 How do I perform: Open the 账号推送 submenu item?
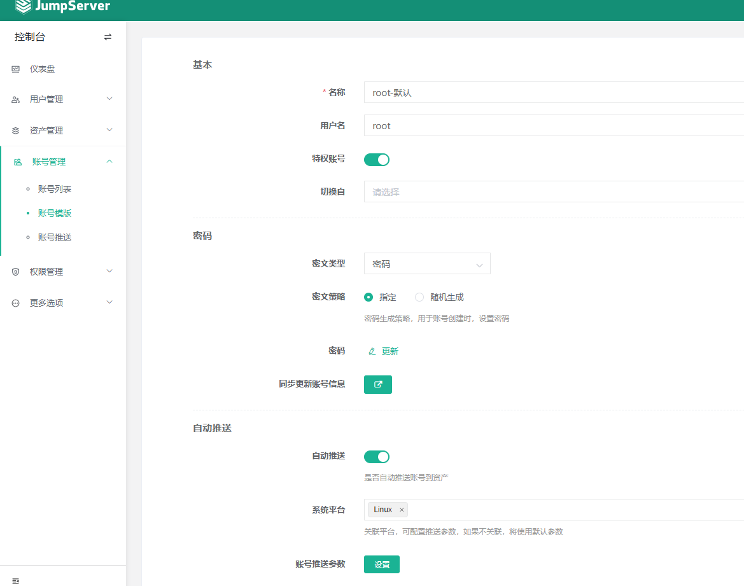[55, 238]
